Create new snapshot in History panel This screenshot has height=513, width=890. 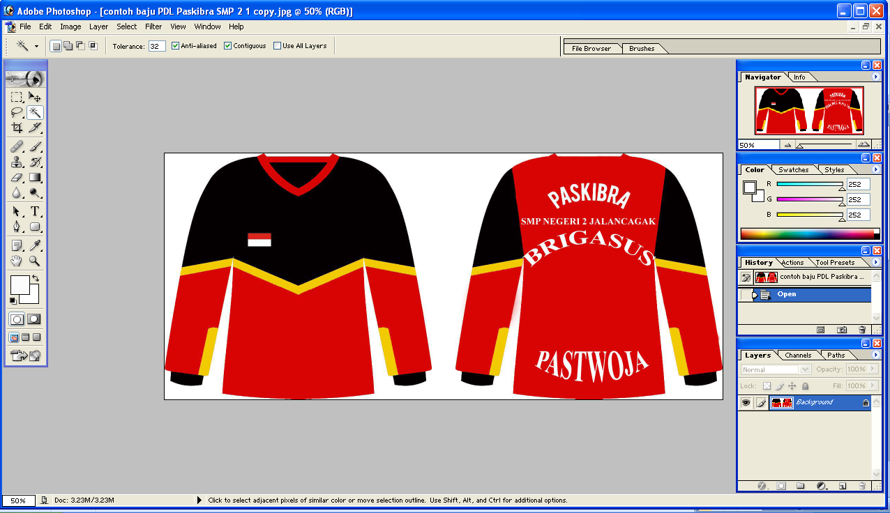pos(842,330)
